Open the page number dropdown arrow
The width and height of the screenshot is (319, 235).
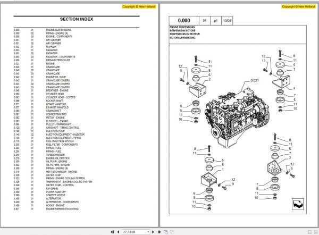click(148, 232)
